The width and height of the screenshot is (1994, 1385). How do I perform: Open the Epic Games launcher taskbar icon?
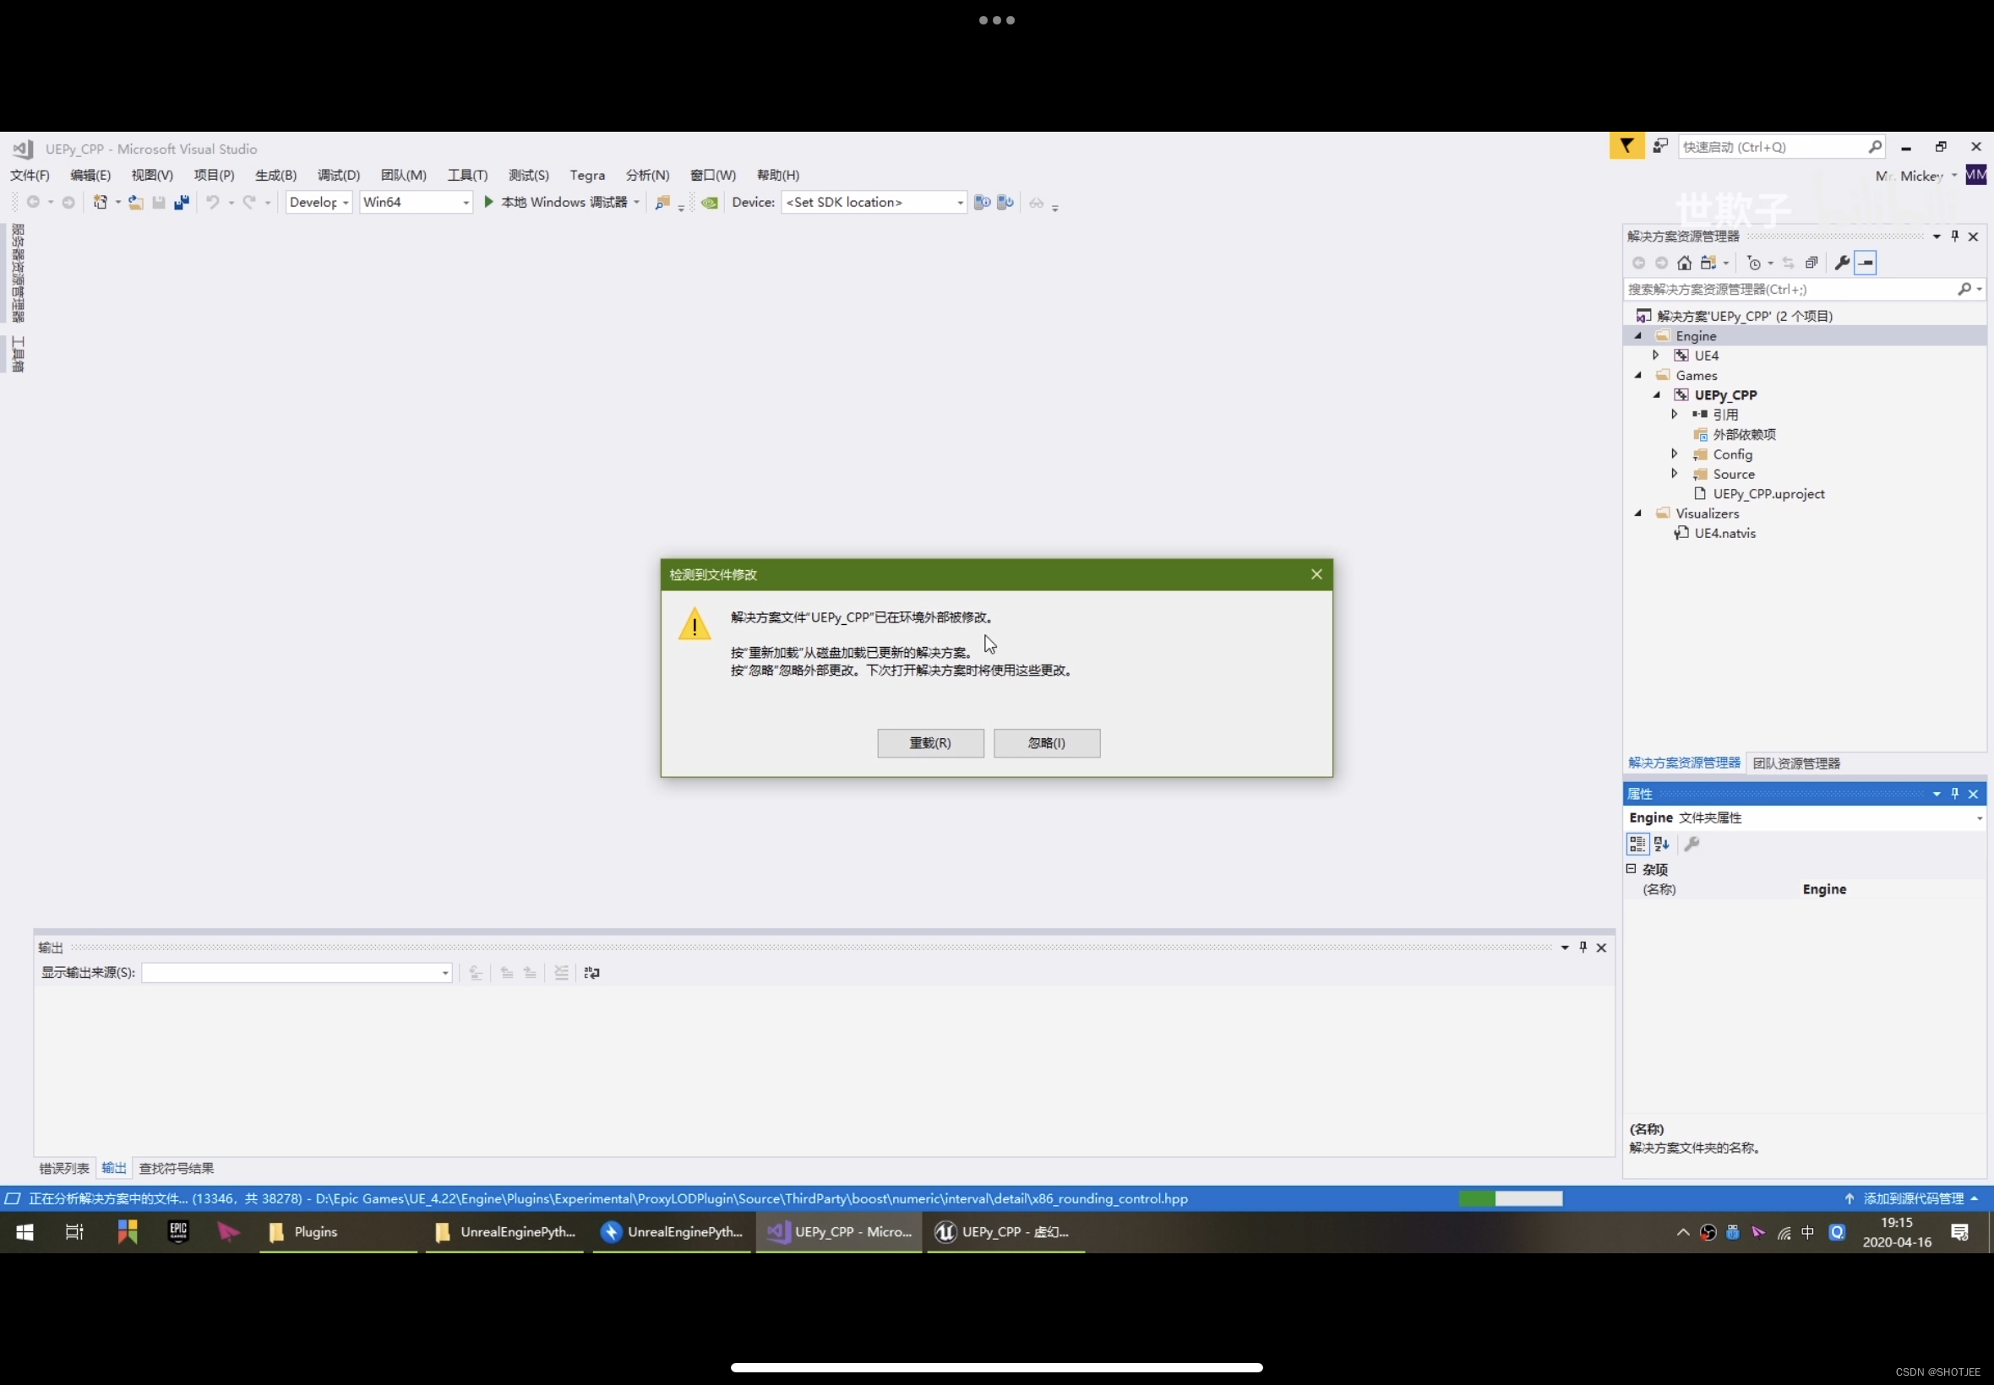click(x=178, y=1231)
